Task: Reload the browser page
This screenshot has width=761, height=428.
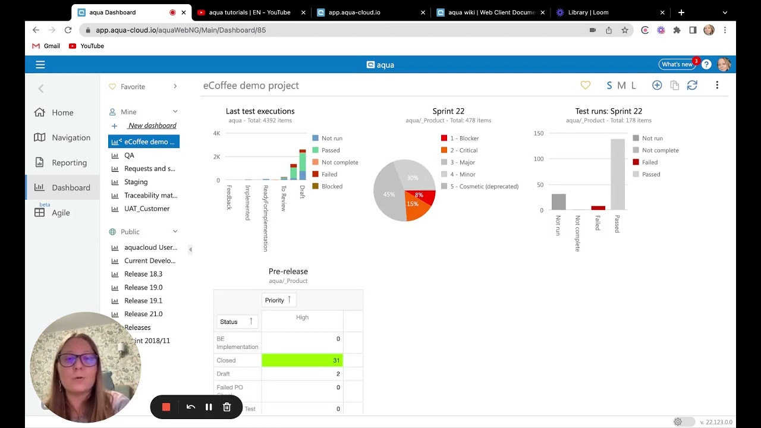Action: pos(68,30)
